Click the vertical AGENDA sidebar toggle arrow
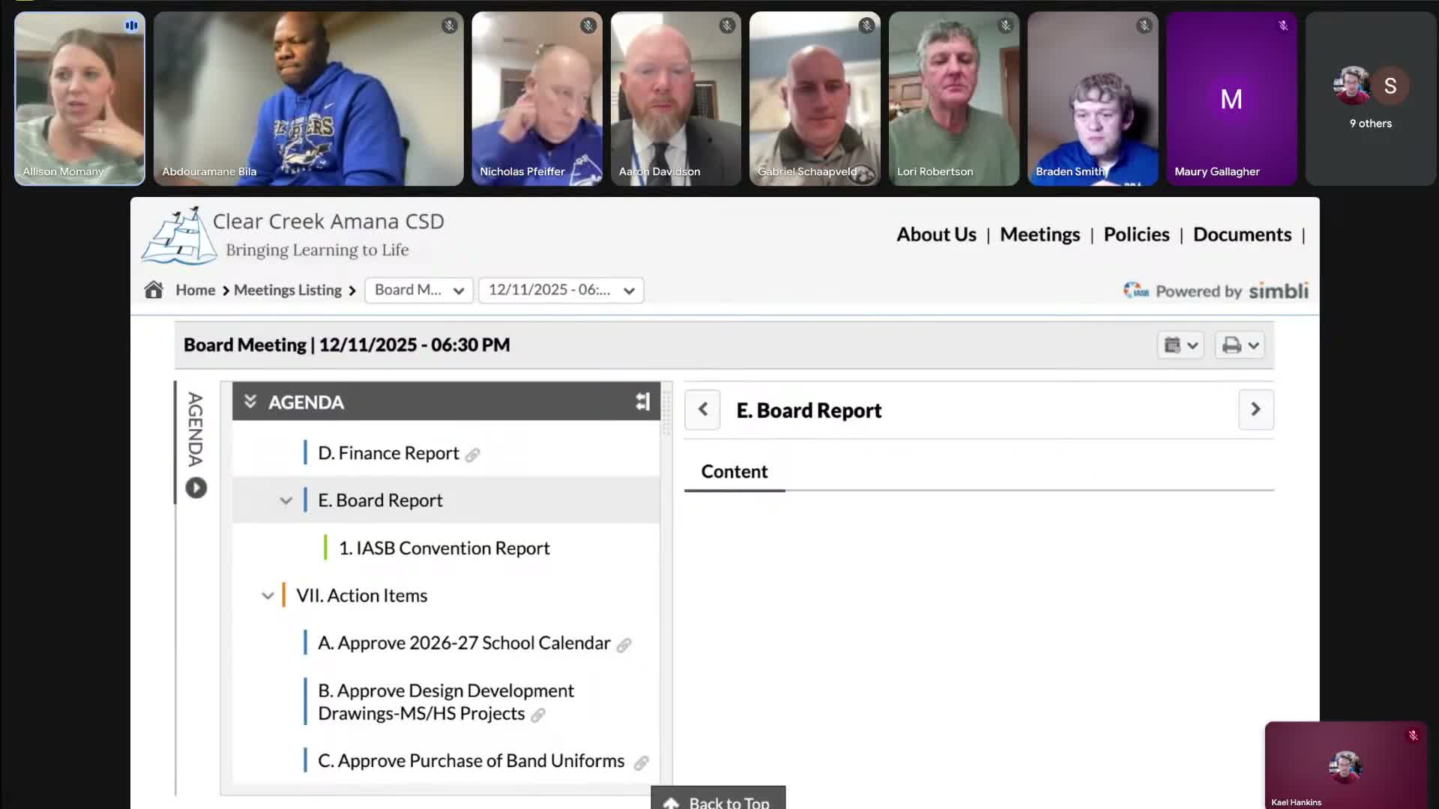Image resolution: width=1439 pixels, height=809 pixels. [x=196, y=488]
